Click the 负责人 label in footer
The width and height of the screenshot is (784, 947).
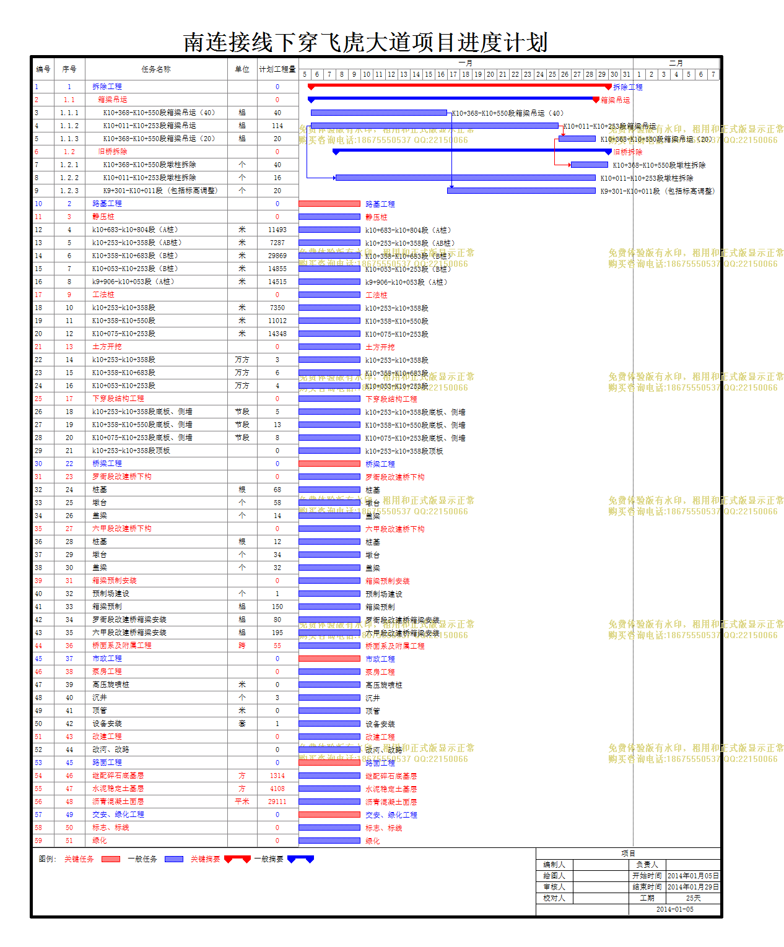click(x=647, y=865)
